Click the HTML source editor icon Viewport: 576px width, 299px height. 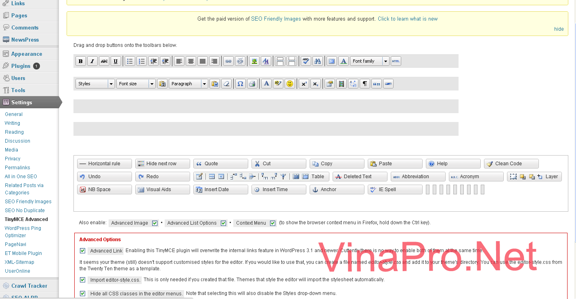[396, 61]
